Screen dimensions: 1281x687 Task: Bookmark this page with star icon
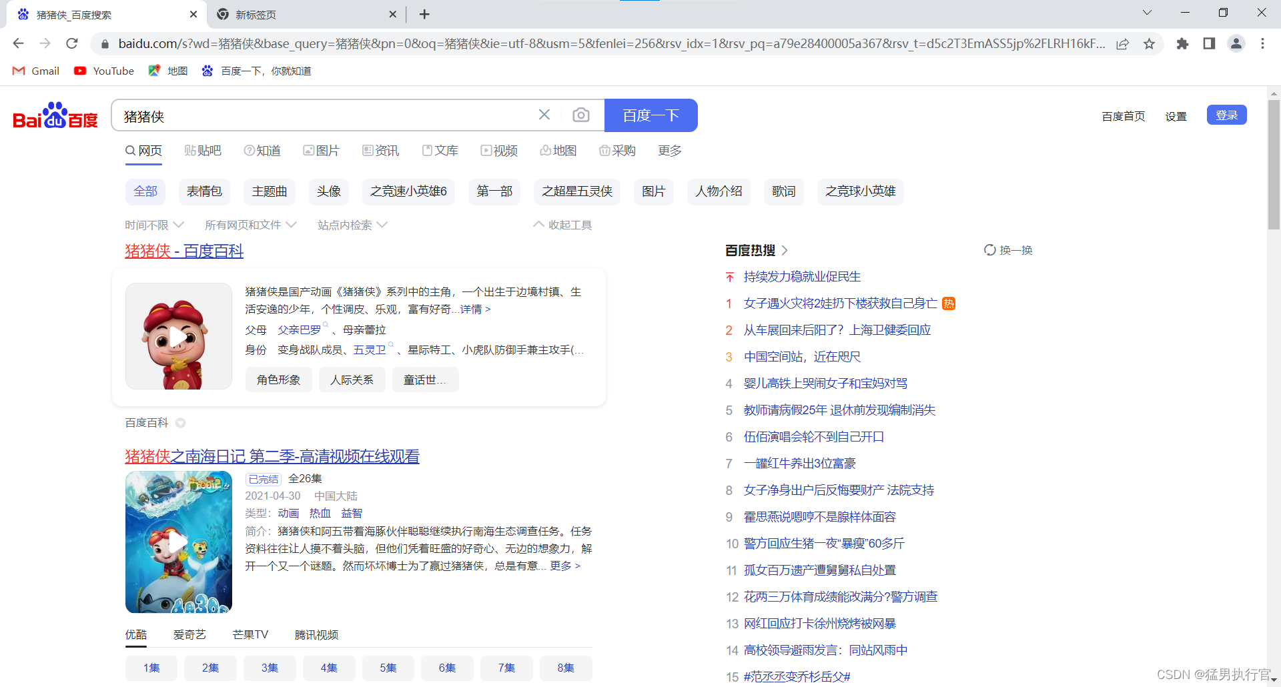tap(1149, 43)
